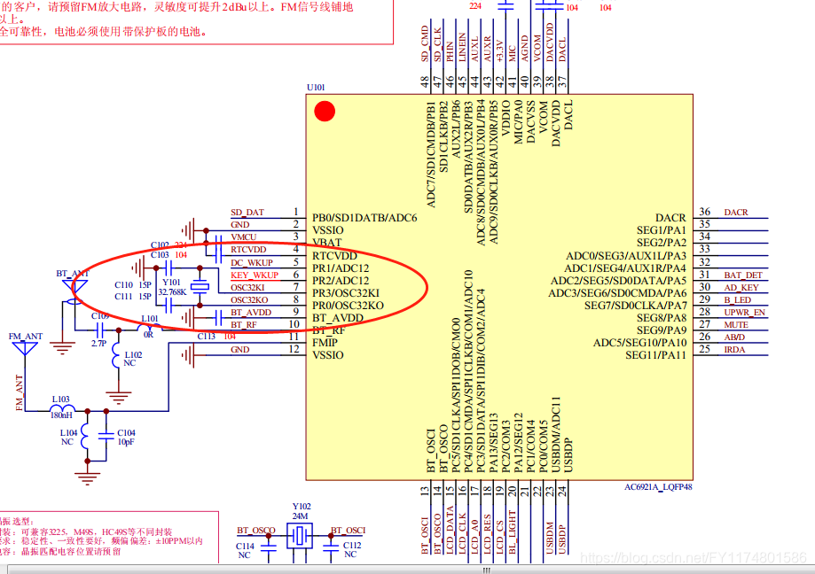Click the red pin-1 marker dot on U101
The width and height of the screenshot is (815, 574).
(325, 111)
